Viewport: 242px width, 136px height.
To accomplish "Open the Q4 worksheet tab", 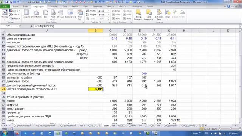I will tap(113, 125).
